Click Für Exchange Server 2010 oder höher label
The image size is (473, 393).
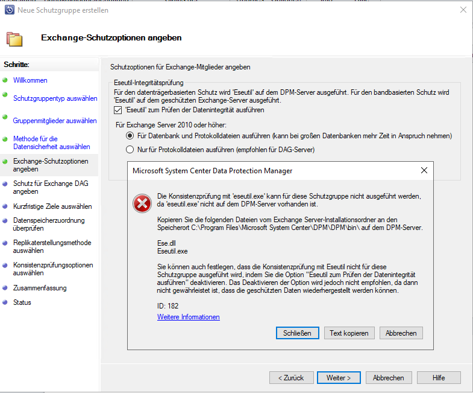pyautogui.click(x=171, y=125)
